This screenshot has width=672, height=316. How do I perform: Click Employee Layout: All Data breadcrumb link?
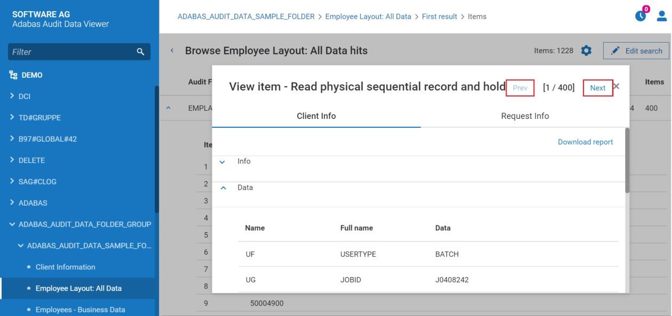(368, 17)
